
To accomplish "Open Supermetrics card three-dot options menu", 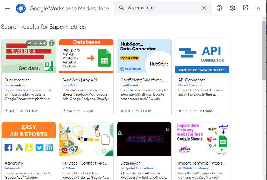I will (x=52, y=43).
